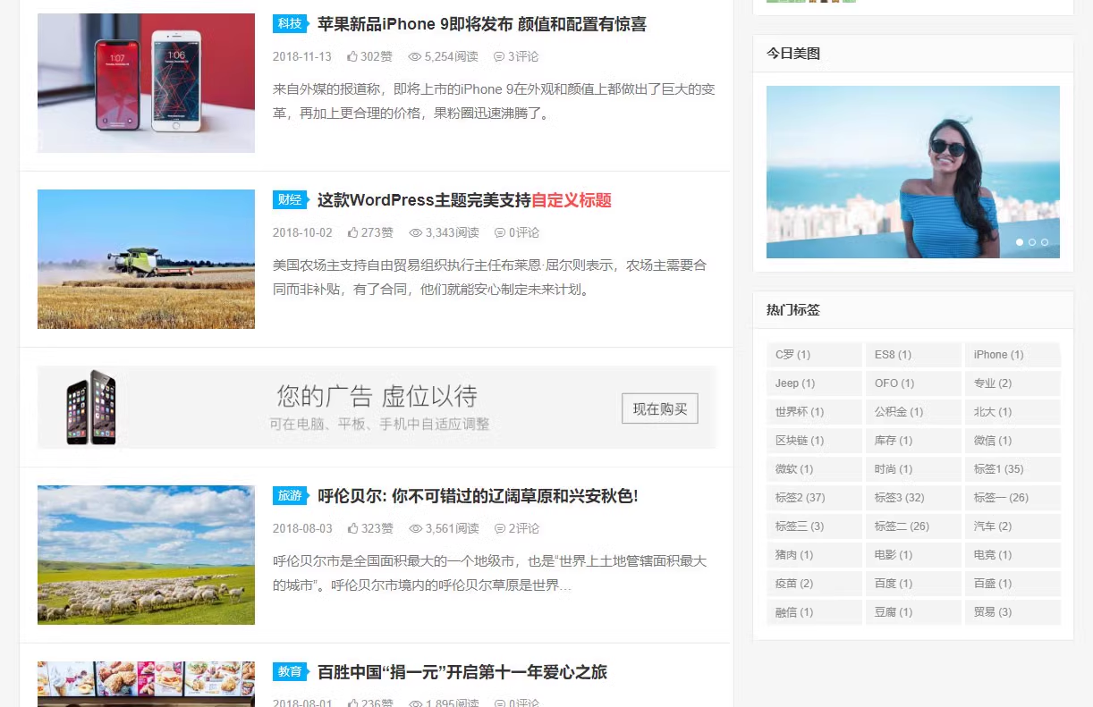
Task: Choose the 标签二 (26) tag
Action: click(913, 526)
